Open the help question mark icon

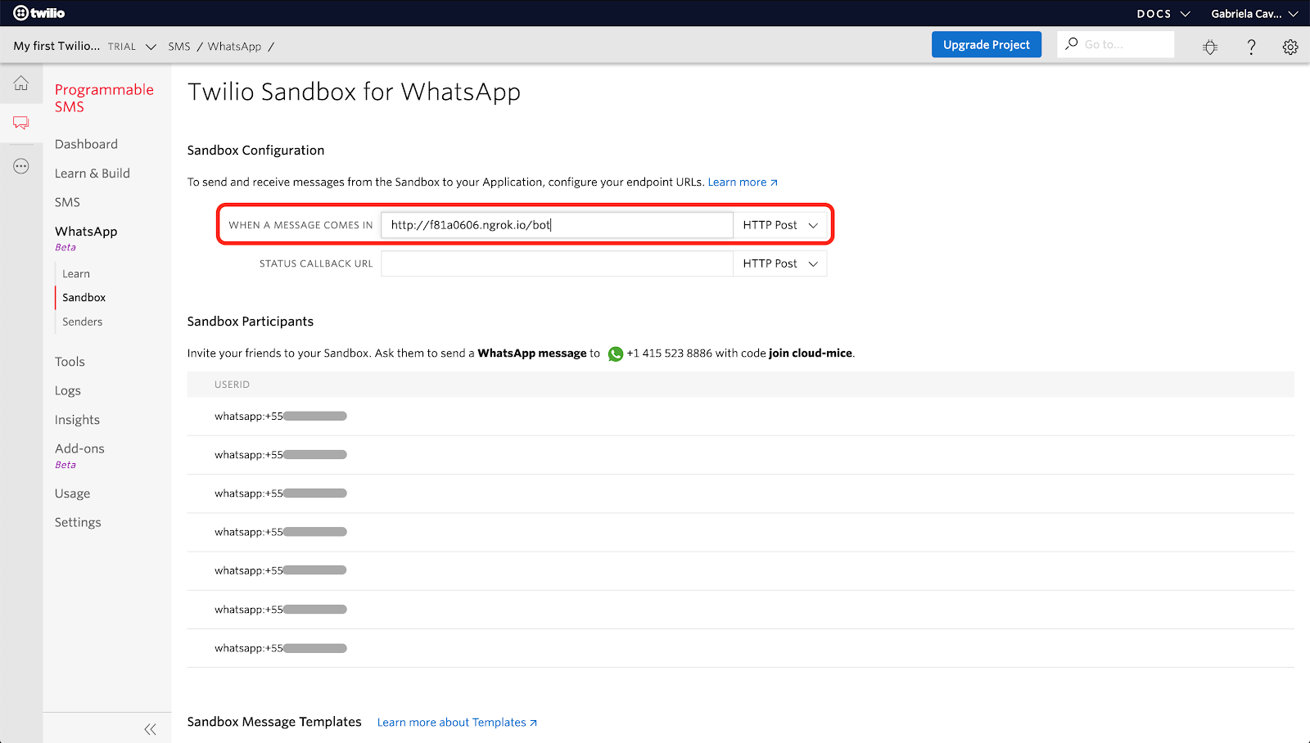(x=1251, y=47)
